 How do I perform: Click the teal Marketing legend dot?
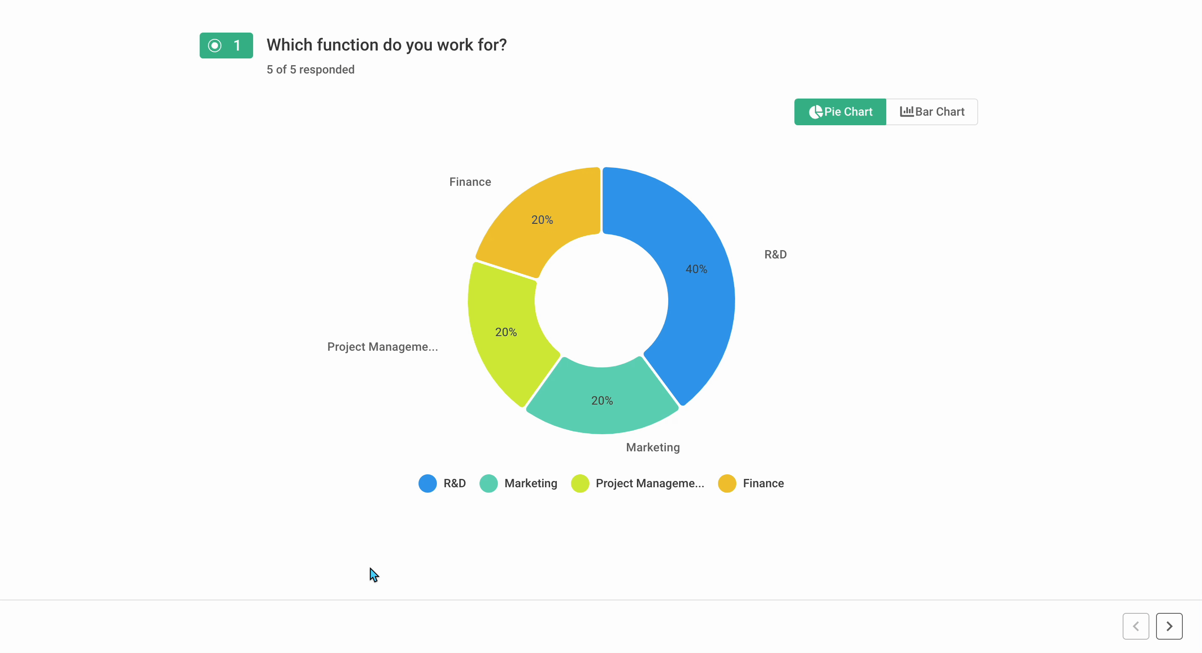coord(488,483)
